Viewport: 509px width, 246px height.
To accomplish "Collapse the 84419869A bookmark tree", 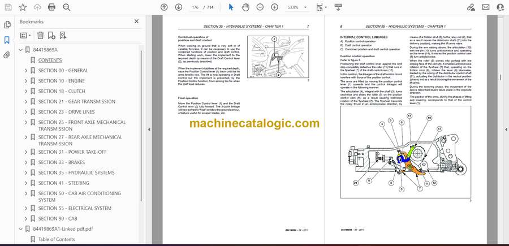I will click(20, 50).
